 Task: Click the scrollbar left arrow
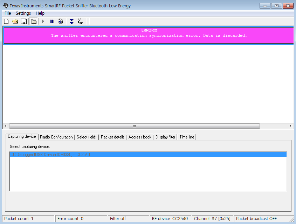[6, 126]
